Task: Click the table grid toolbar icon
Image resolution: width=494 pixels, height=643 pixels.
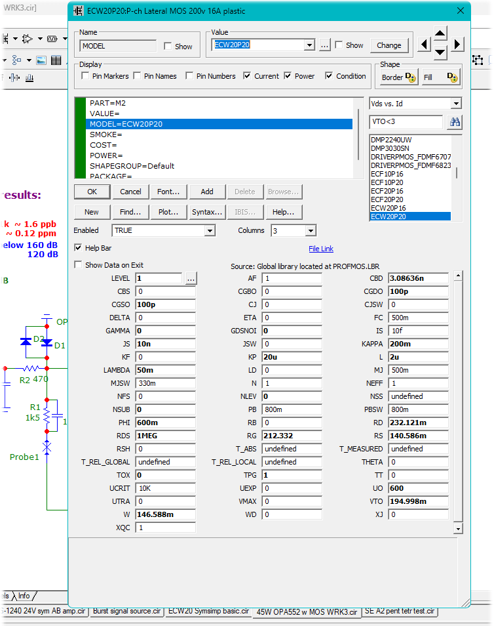Action: (x=56, y=60)
